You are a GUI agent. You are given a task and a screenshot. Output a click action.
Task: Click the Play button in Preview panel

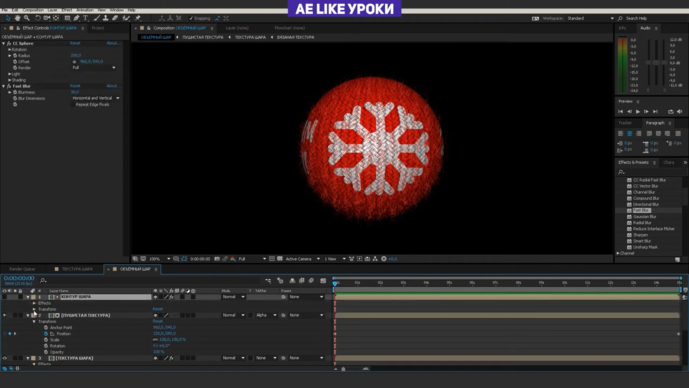pos(638,112)
